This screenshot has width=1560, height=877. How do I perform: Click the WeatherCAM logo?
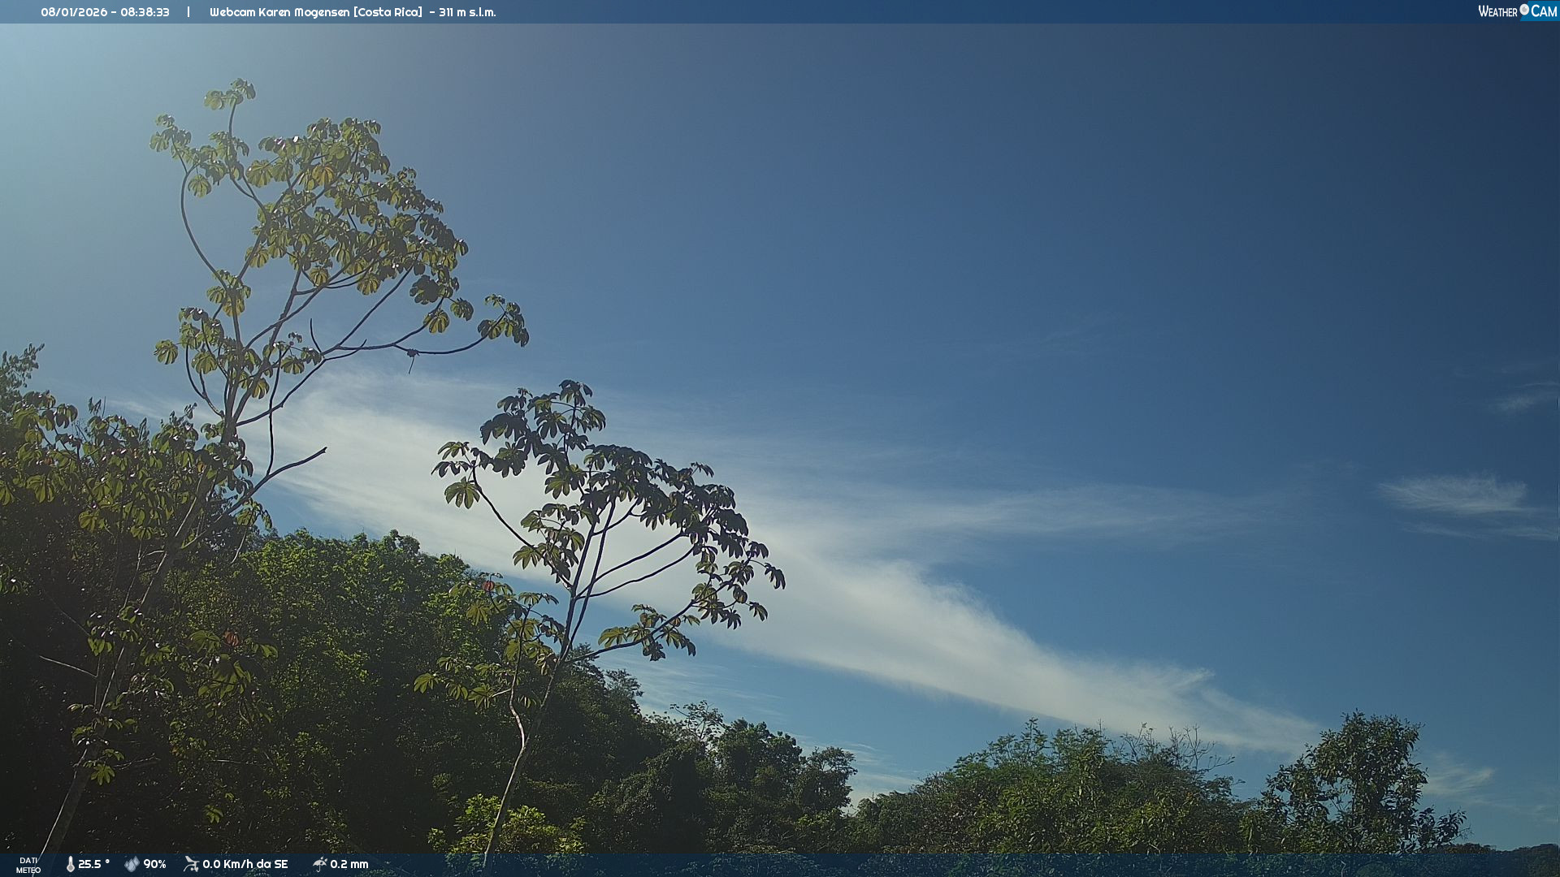tap(1517, 11)
